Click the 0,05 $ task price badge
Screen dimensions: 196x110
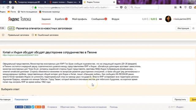tap(11, 28)
